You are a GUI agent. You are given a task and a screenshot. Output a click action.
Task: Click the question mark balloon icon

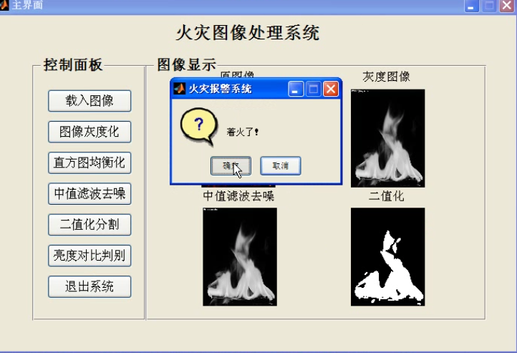199,127
